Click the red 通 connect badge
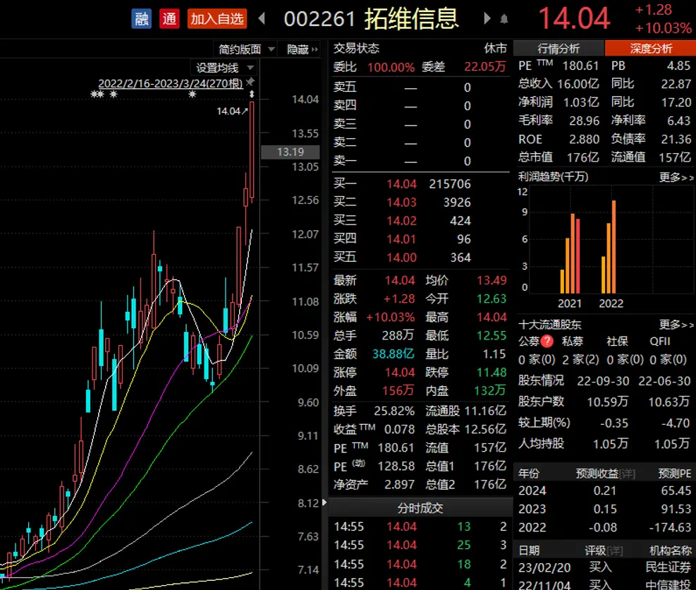Viewport: 696px width, 590px height. [x=169, y=18]
